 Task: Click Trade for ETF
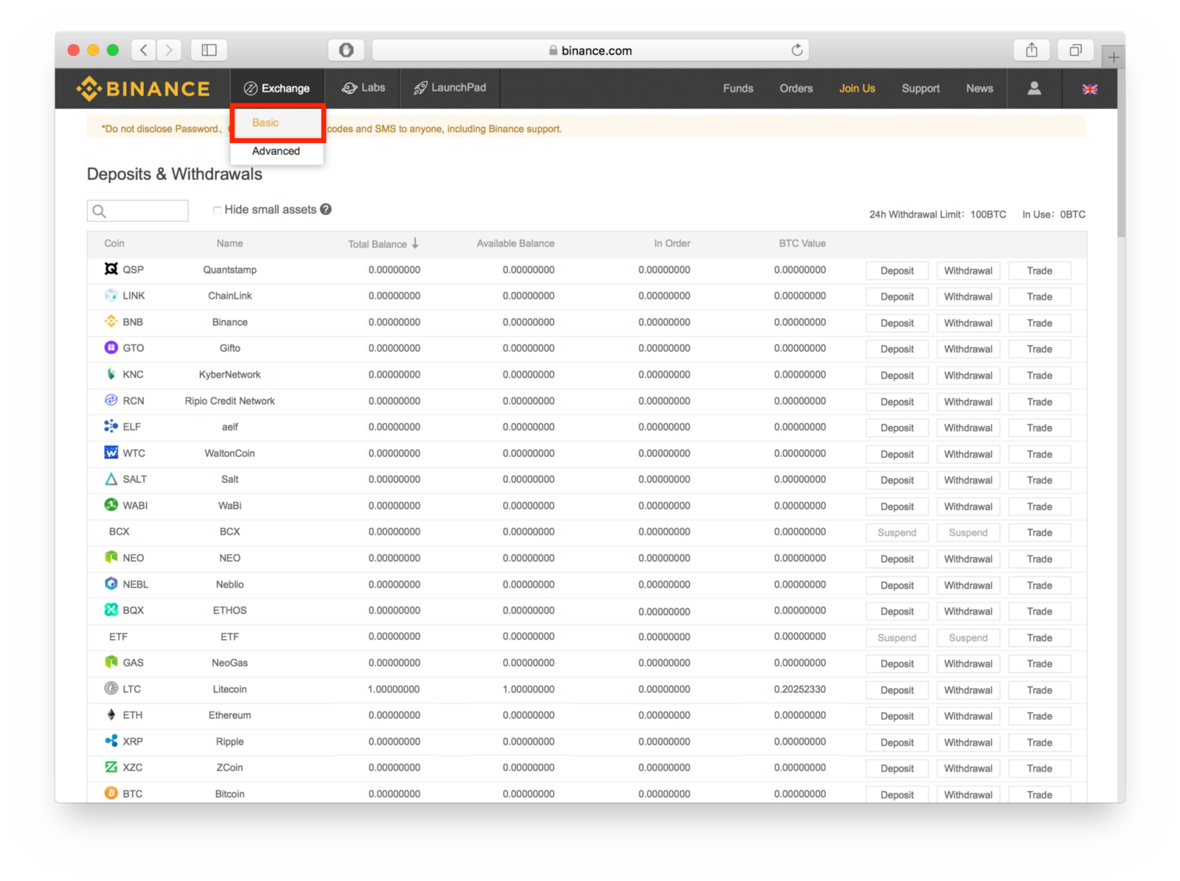click(x=1039, y=638)
